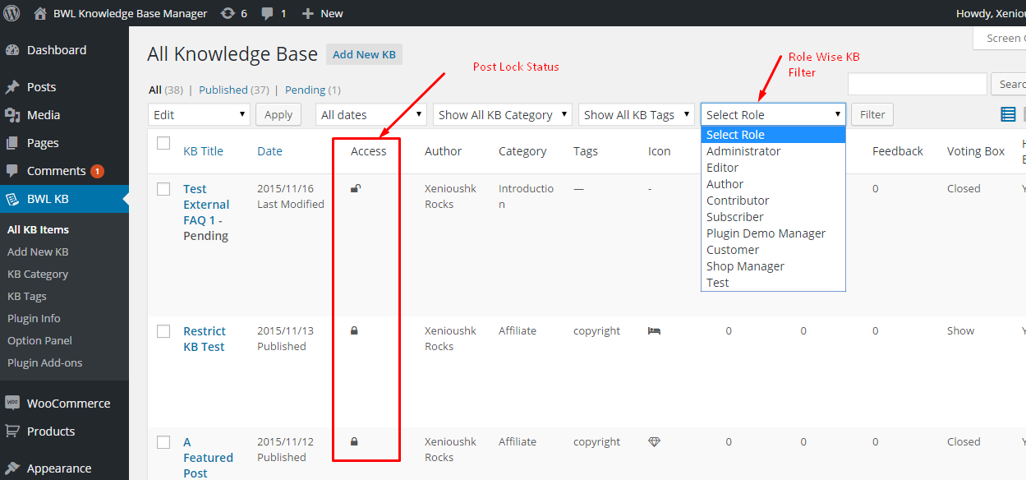Switch to list view mode icon
The image size is (1026, 480).
click(x=1008, y=114)
